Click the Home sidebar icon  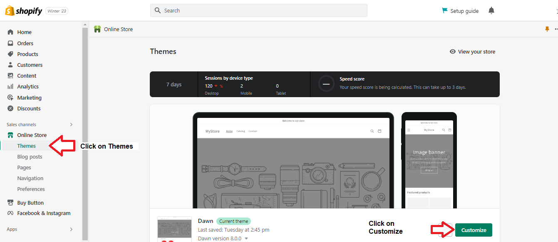(x=10, y=32)
